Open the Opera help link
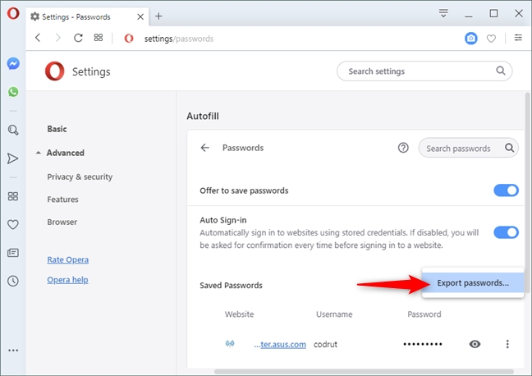This screenshot has width=532, height=376. click(x=67, y=280)
